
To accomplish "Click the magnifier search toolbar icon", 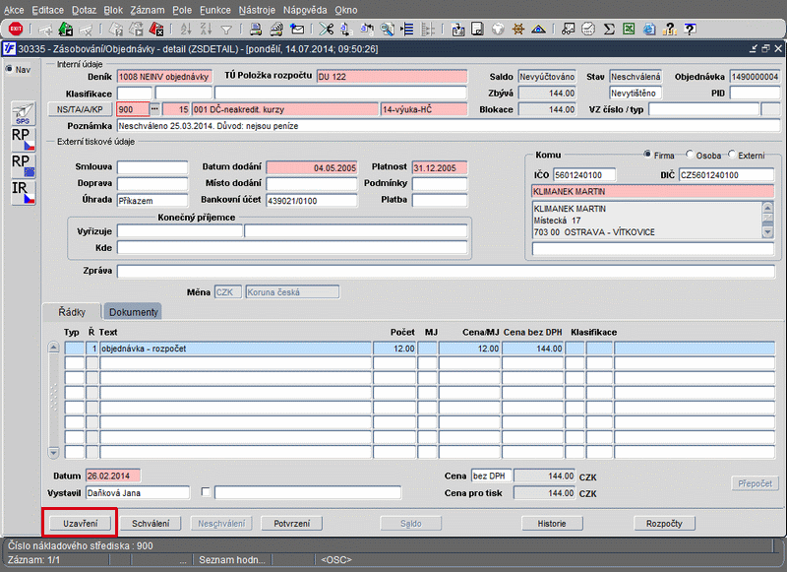I will pyautogui.click(x=387, y=30).
